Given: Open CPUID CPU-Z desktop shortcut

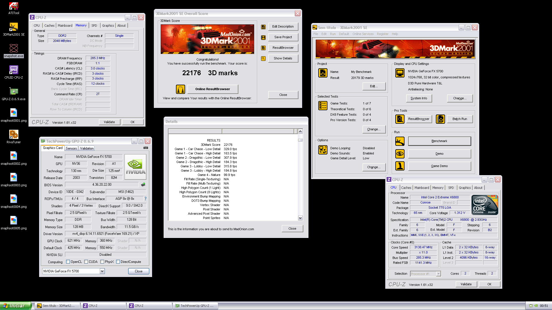Looking at the screenshot, I should [14, 72].
